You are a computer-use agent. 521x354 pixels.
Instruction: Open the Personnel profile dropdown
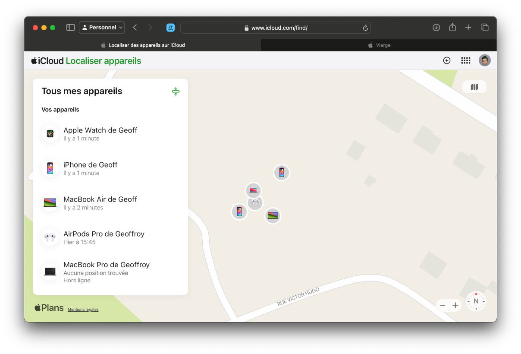[x=102, y=28]
